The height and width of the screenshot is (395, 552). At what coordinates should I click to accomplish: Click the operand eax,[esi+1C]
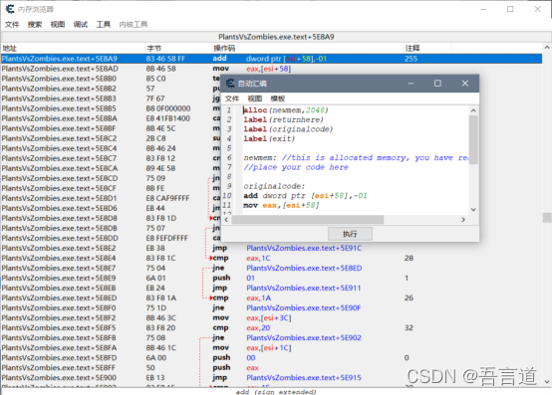coord(269,348)
